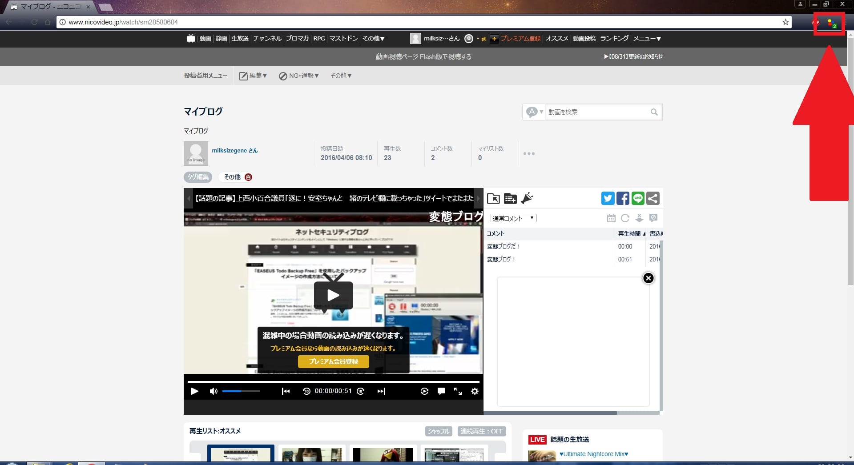The height and width of the screenshot is (465, 854).
Task: Open uploader milksizegene profile link
Action: coord(235,151)
